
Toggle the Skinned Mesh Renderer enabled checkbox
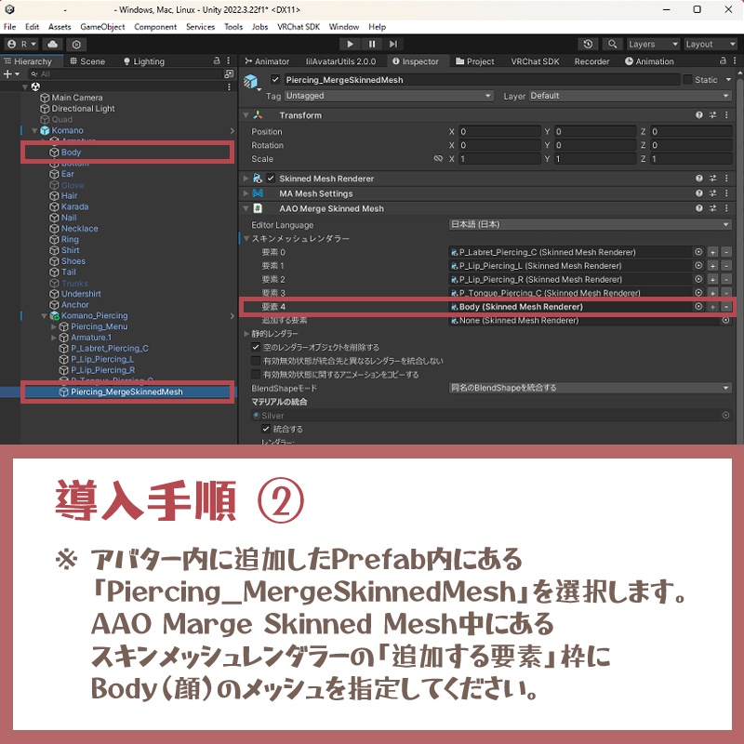tap(271, 179)
